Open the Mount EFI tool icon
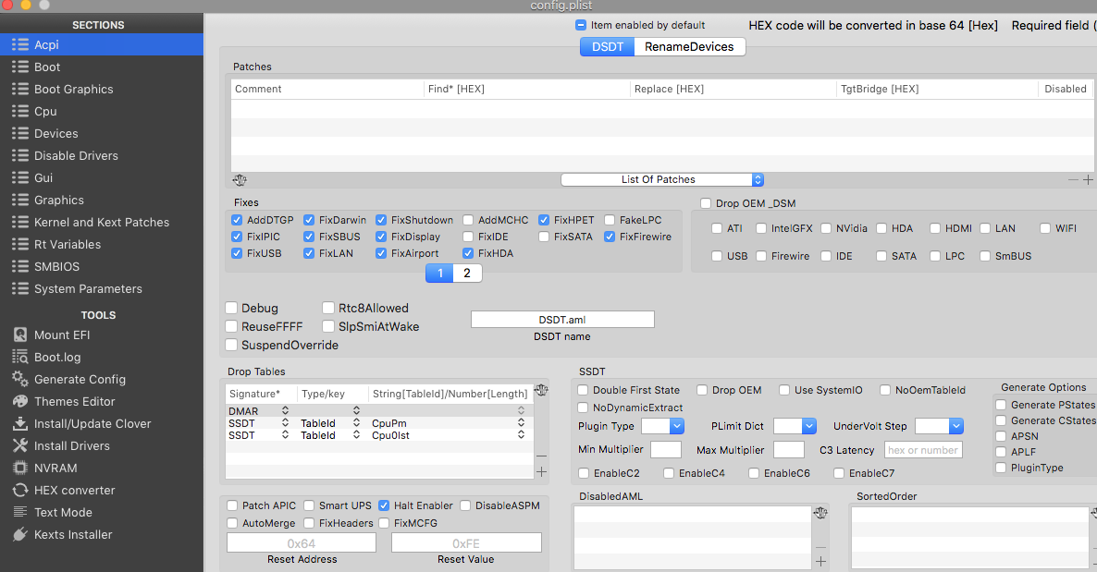This screenshot has height=572, width=1097. (20, 335)
